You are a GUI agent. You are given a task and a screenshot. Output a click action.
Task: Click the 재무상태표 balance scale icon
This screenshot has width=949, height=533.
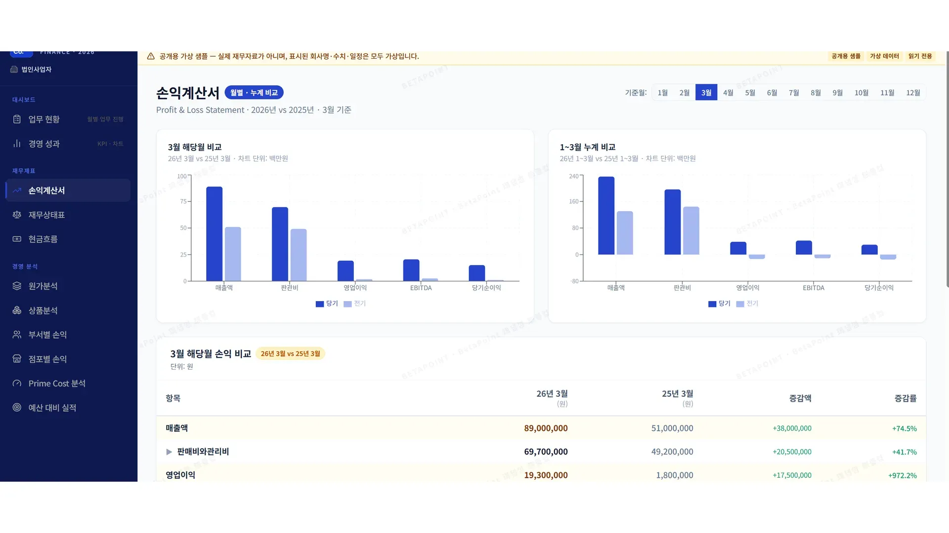17,215
